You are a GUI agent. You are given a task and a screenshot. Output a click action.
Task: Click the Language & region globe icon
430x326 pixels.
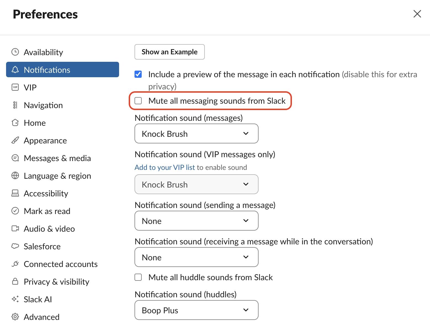[15, 175]
